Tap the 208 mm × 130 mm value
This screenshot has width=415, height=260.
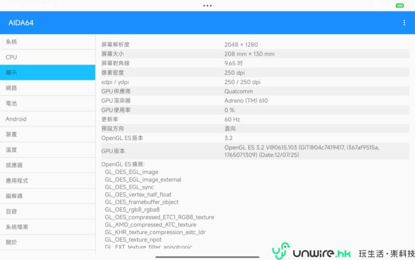[x=249, y=54]
